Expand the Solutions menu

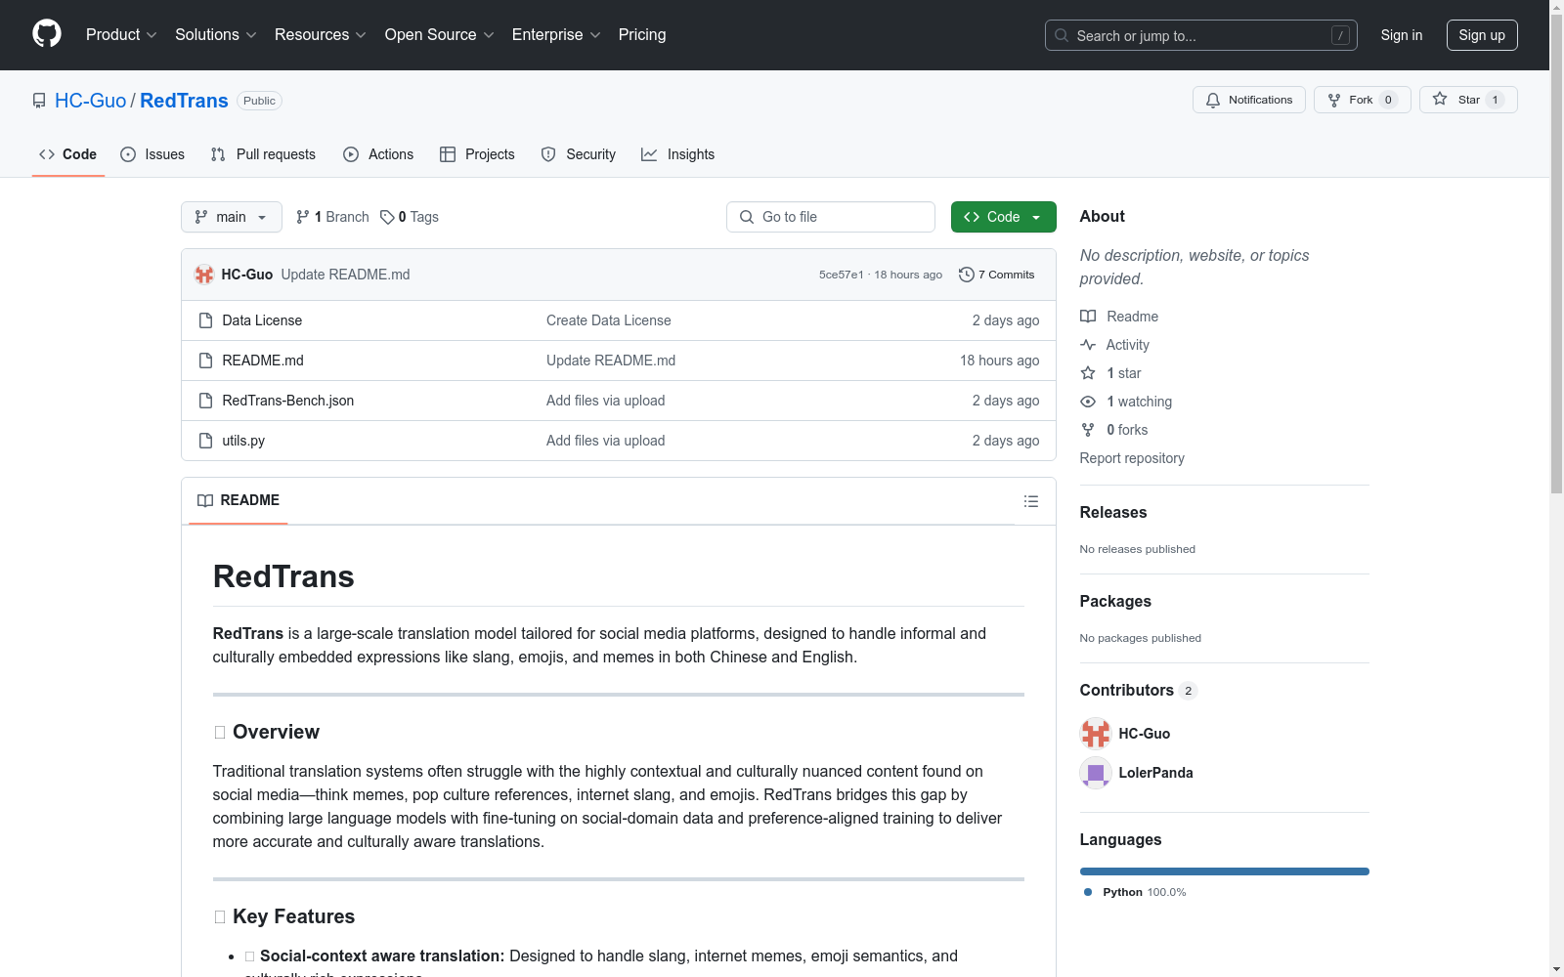click(x=216, y=35)
